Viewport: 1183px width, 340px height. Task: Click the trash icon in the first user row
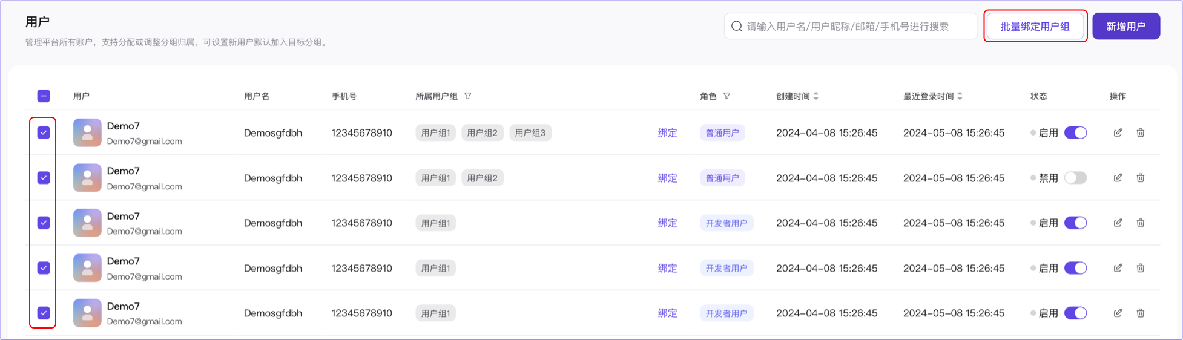1140,132
